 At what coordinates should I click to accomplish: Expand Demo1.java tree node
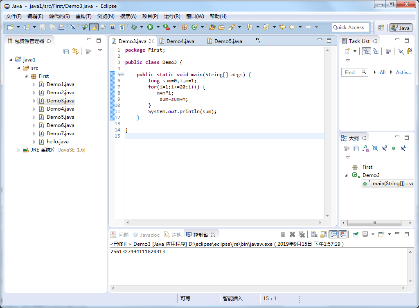click(x=34, y=84)
